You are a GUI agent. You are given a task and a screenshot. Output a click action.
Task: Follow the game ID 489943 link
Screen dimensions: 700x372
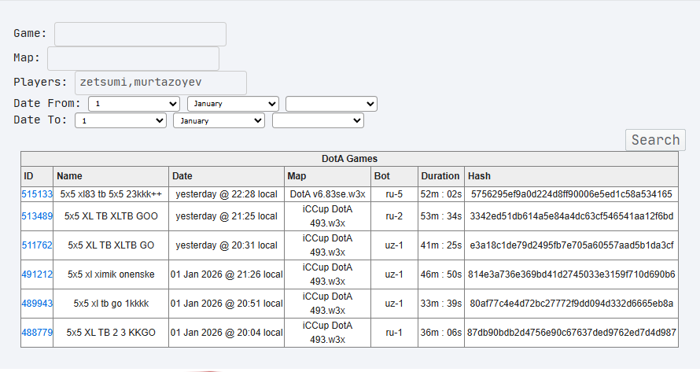pos(37,304)
